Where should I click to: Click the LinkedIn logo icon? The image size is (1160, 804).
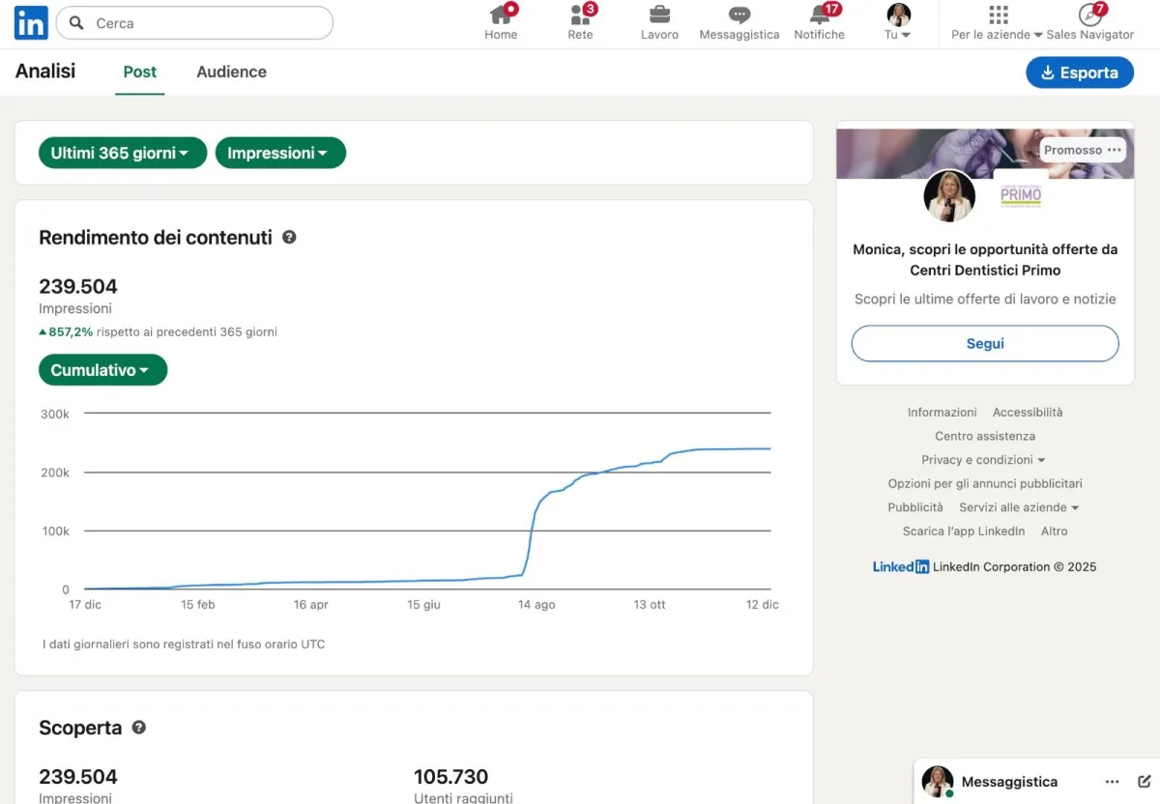coord(31,23)
